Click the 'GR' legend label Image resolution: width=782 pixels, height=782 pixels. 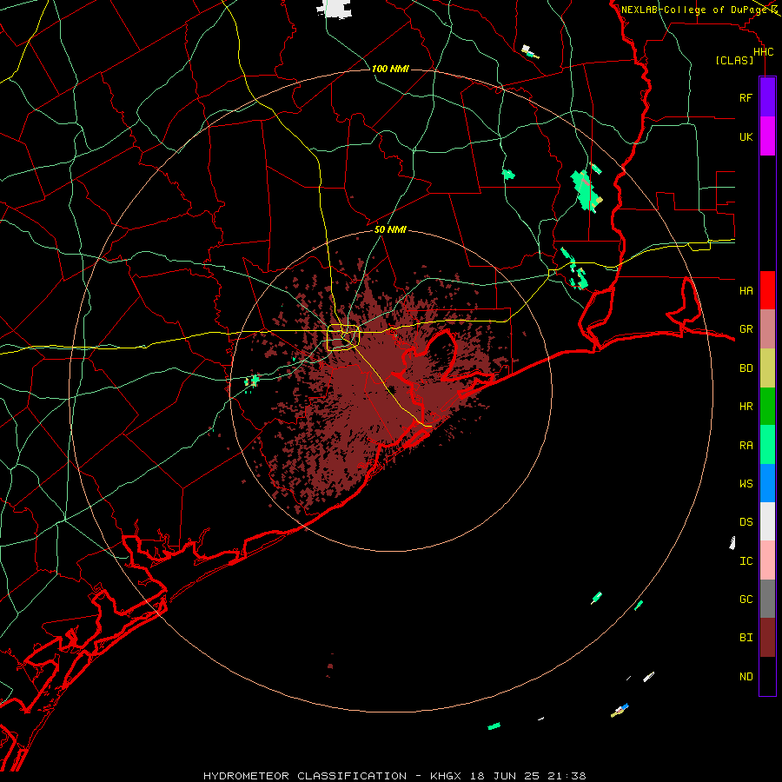click(746, 329)
